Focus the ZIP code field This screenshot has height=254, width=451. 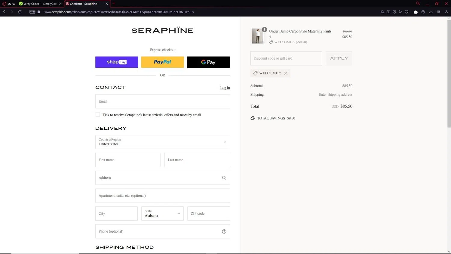click(209, 213)
